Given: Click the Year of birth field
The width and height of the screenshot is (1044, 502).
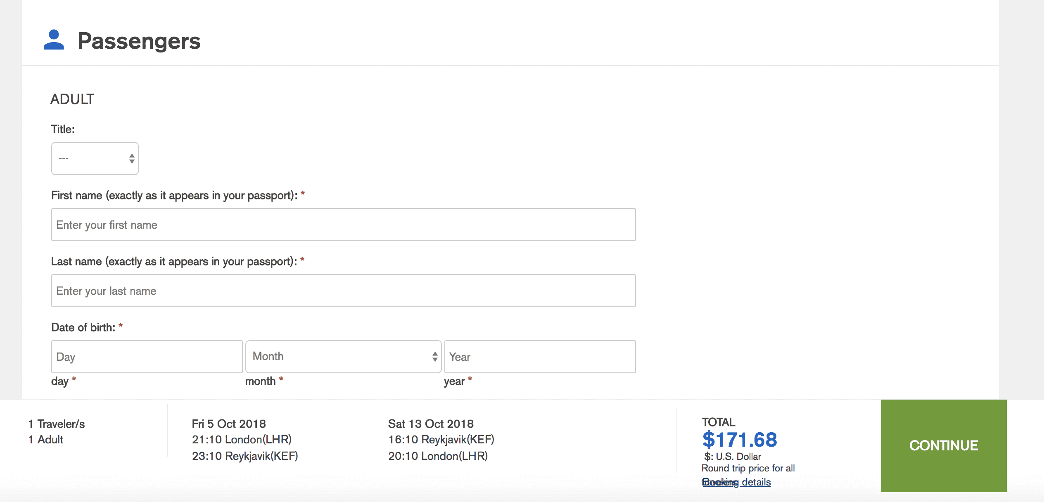Looking at the screenshot, I should point(539,357).
